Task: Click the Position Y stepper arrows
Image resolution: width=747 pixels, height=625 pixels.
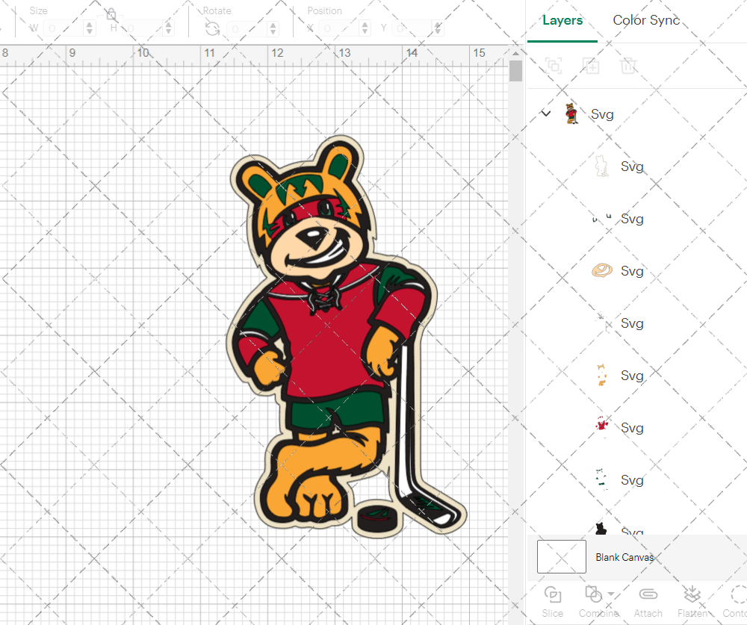Action: point(438,28)
